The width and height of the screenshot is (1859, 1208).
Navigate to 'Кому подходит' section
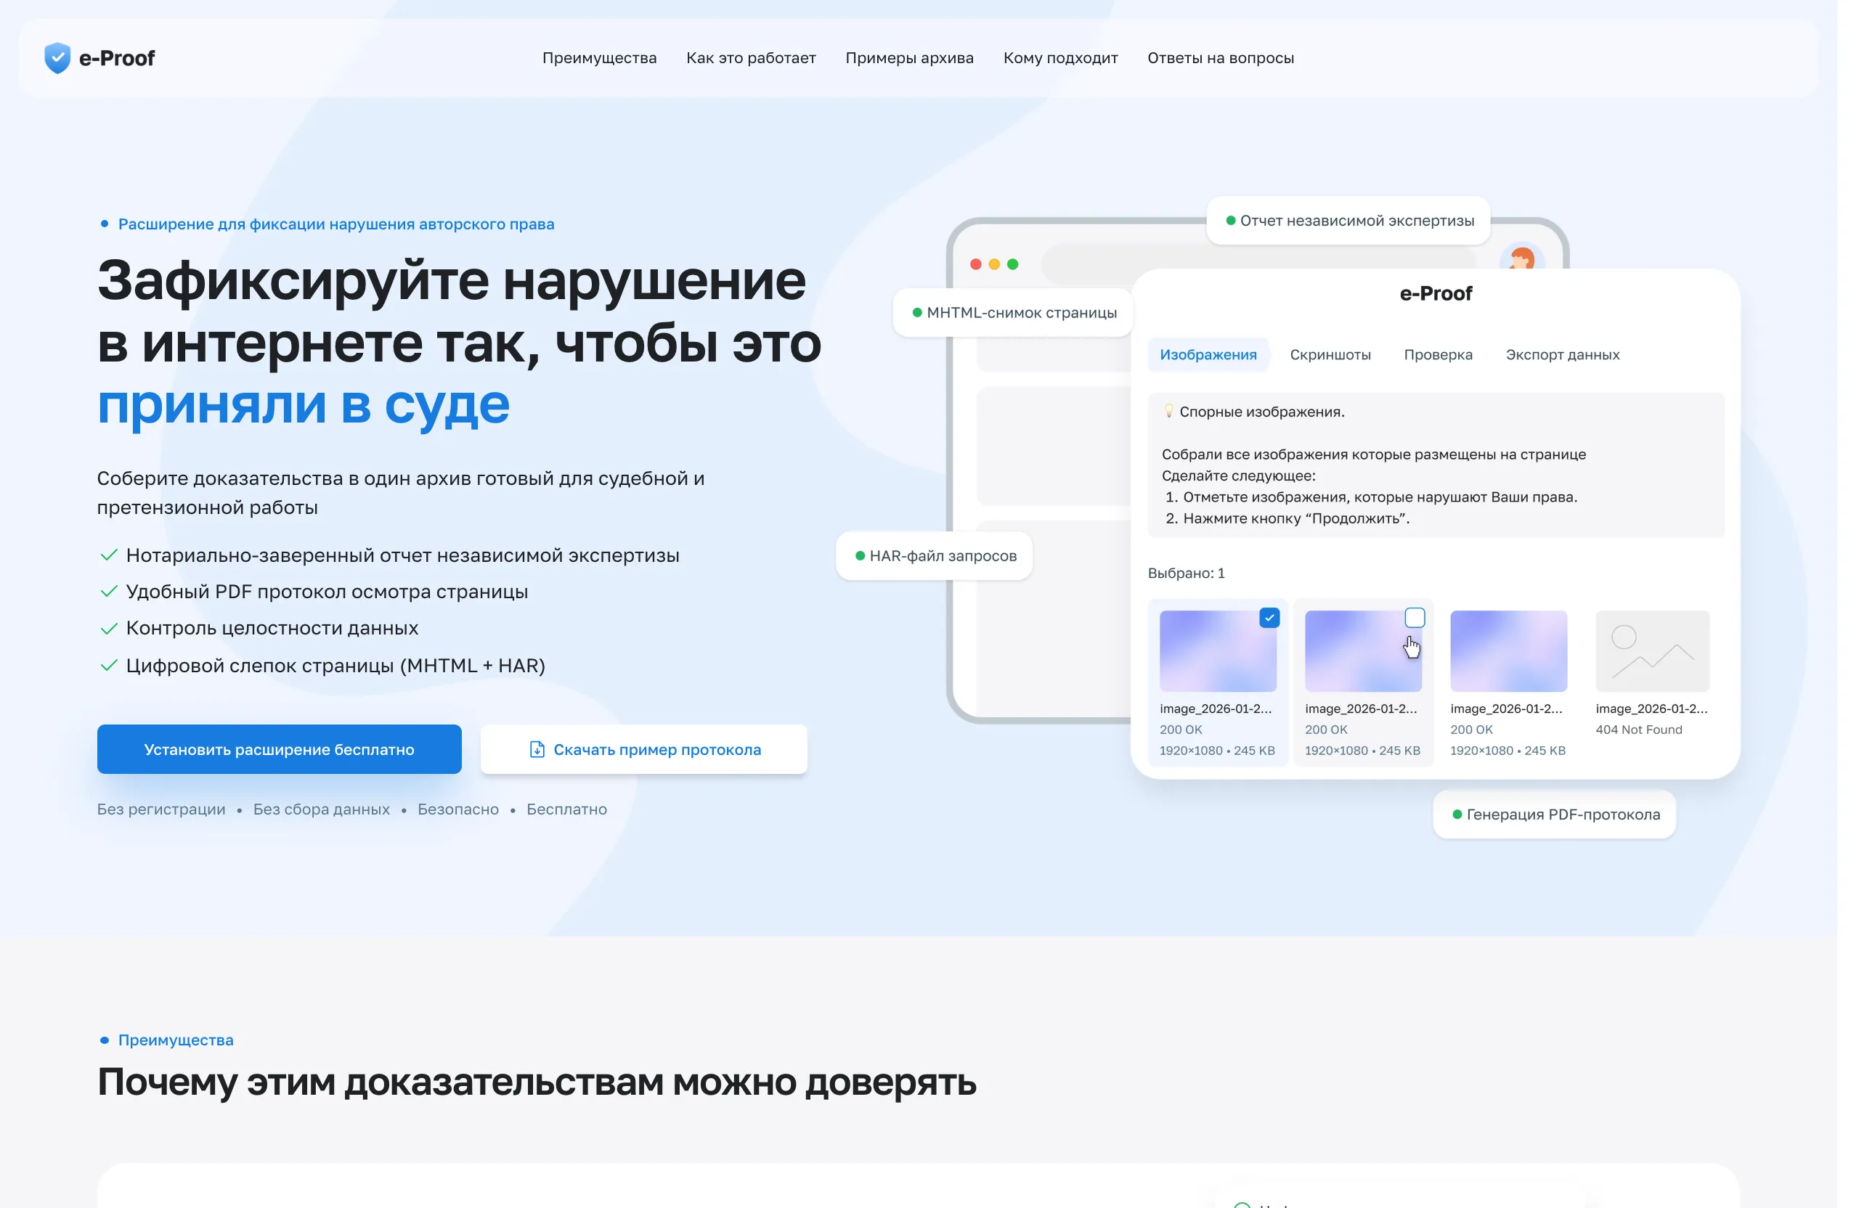click(1061, 58)
